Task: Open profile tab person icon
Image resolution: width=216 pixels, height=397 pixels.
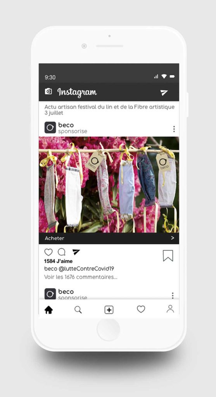Action: (170, 309)
